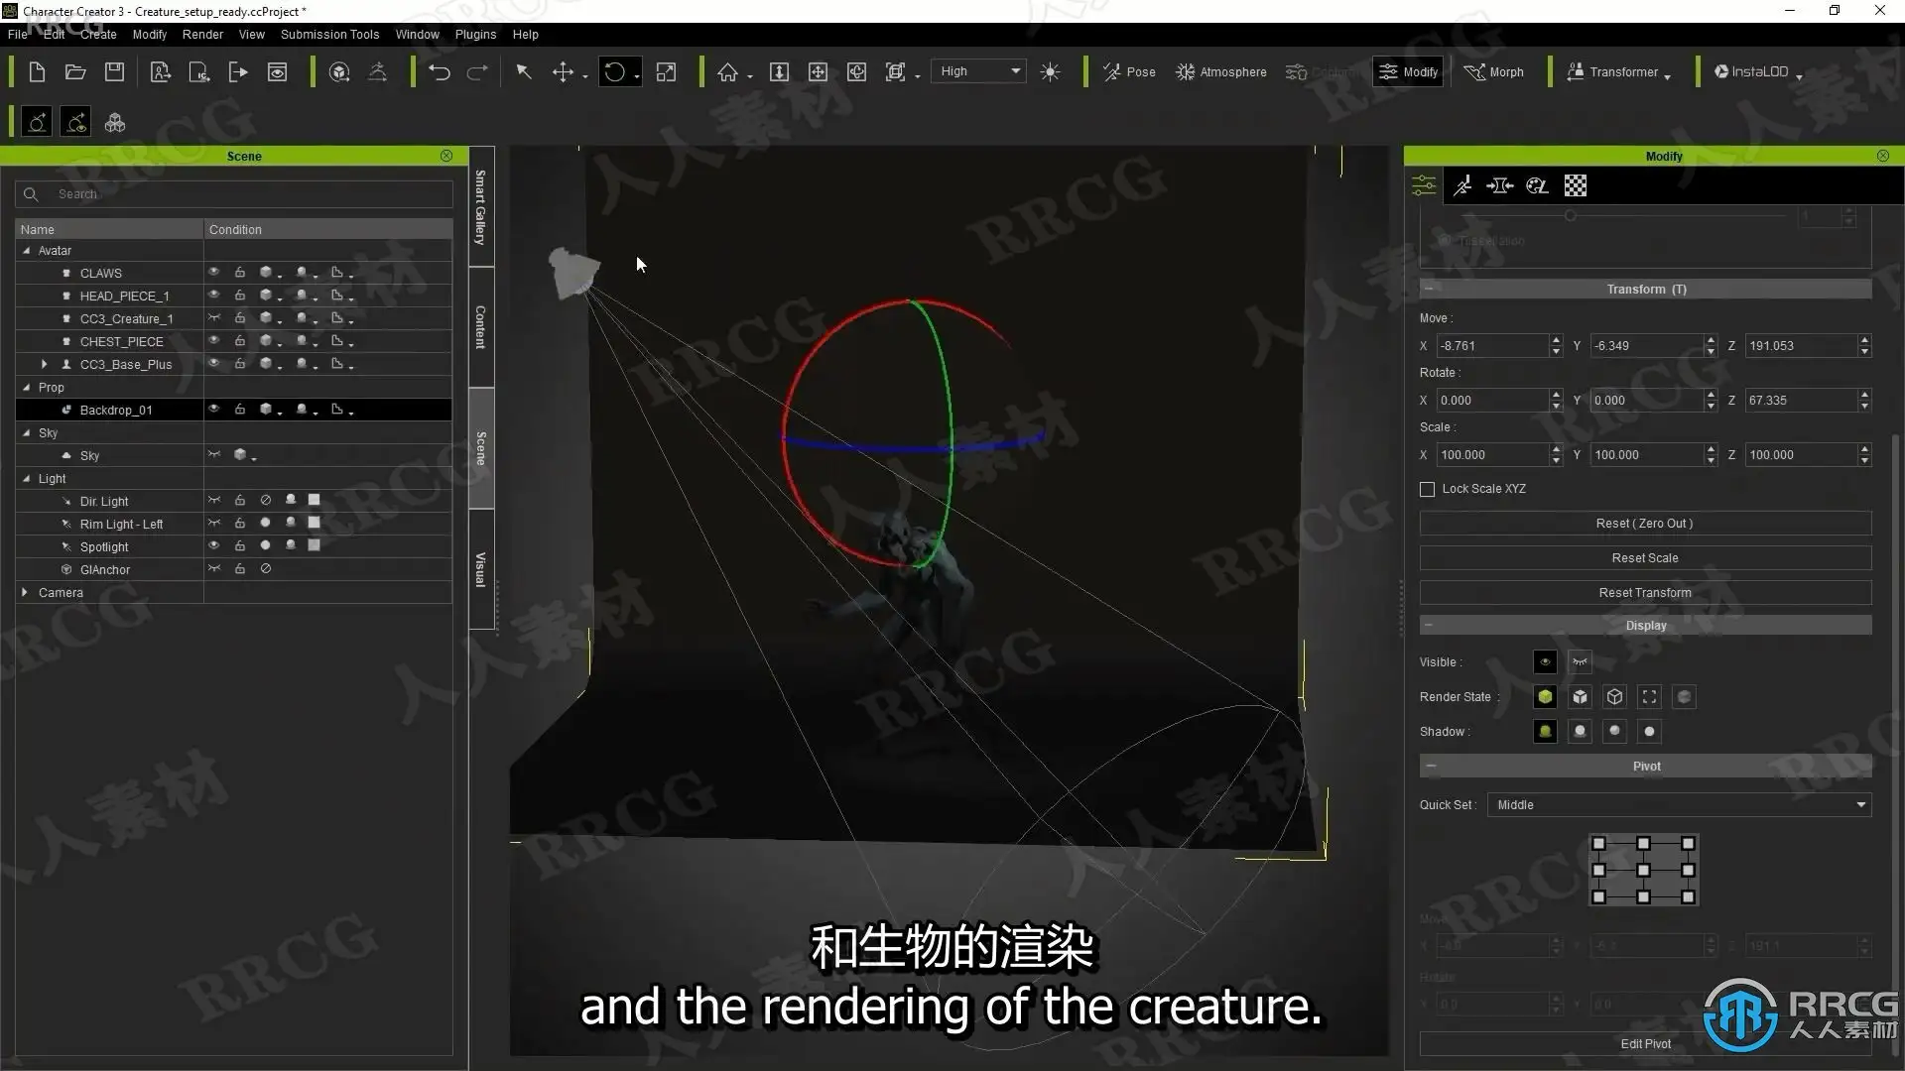Choose the Move tool icon

pos(563,71)
